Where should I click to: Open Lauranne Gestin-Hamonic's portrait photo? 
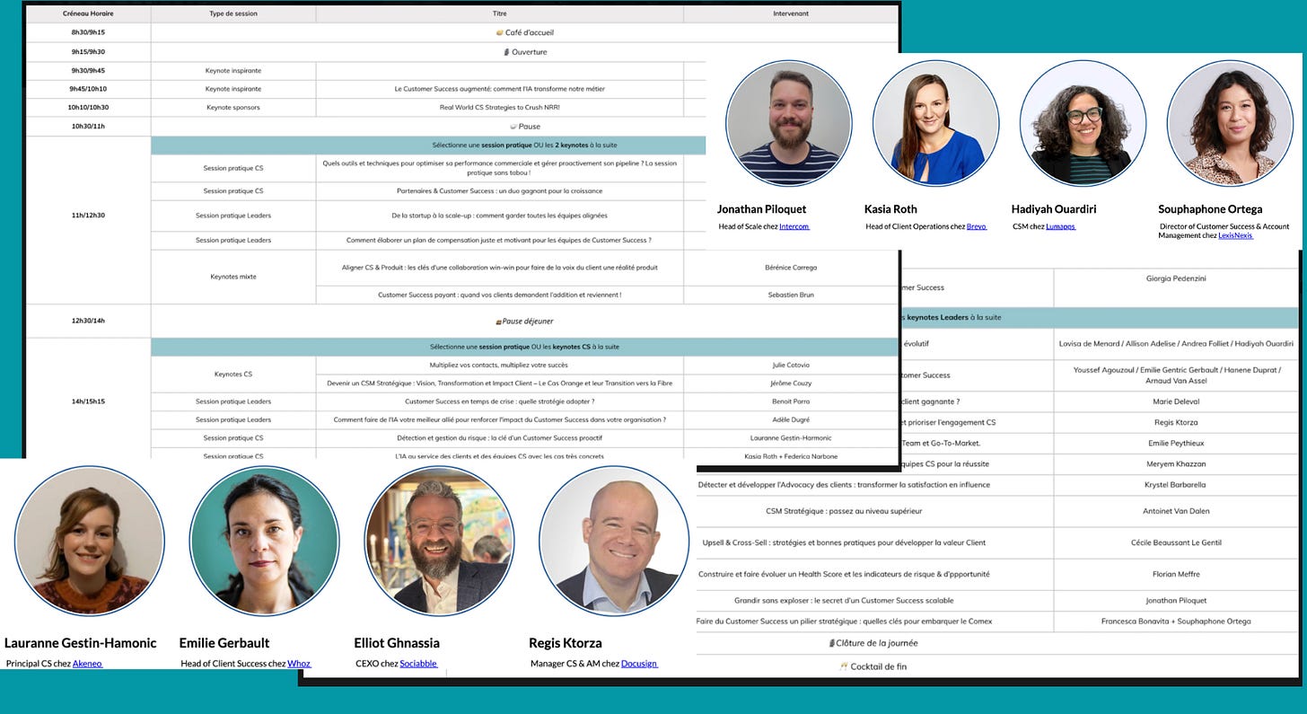click(89, 541)
